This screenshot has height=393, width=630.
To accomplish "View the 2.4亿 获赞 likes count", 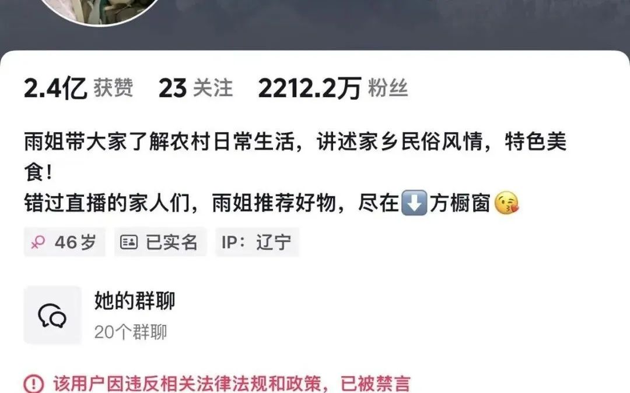I will tap(78, 88).
